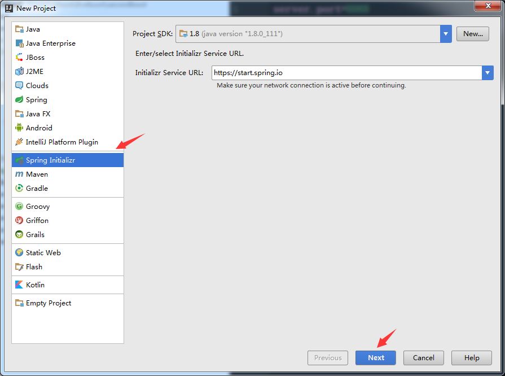505x376 pixels.
Task: Choose IntelliJ Platform Plugin label
Action: click(x=62, y=142)
